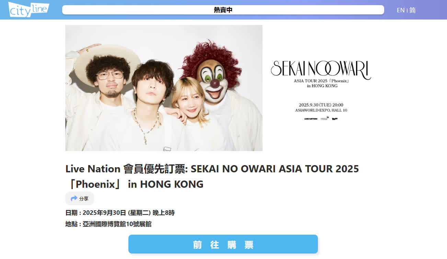Switch language to EN

click(x=401, y=10)
